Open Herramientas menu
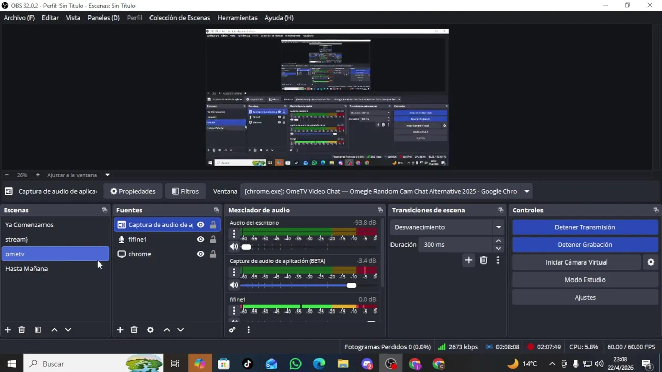The image size is (662, 372). coord(237,18)
